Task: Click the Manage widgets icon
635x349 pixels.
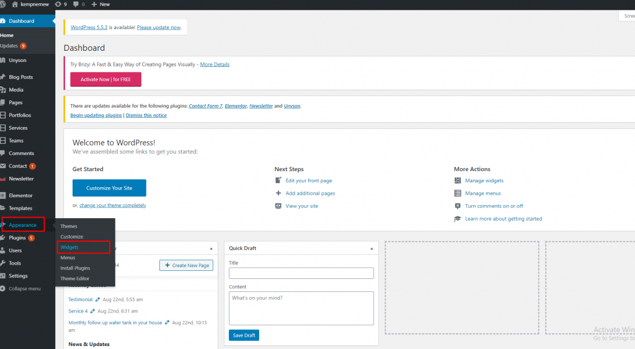Action: pyautogui.click(x=458, y=180)
